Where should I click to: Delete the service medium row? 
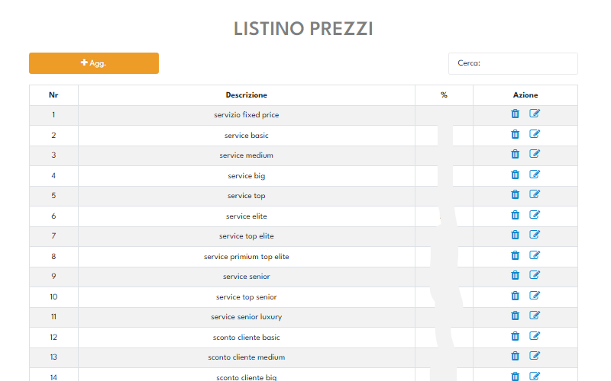click(515, 154)
